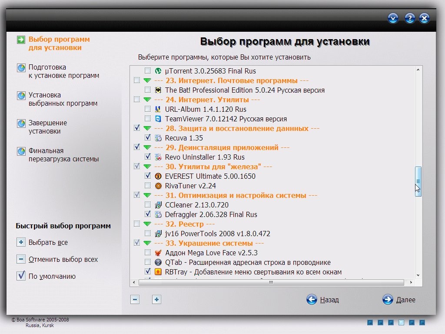
Task: Enable the RivaTuner v2.24 checkbox
Action: tap(148, 185)
